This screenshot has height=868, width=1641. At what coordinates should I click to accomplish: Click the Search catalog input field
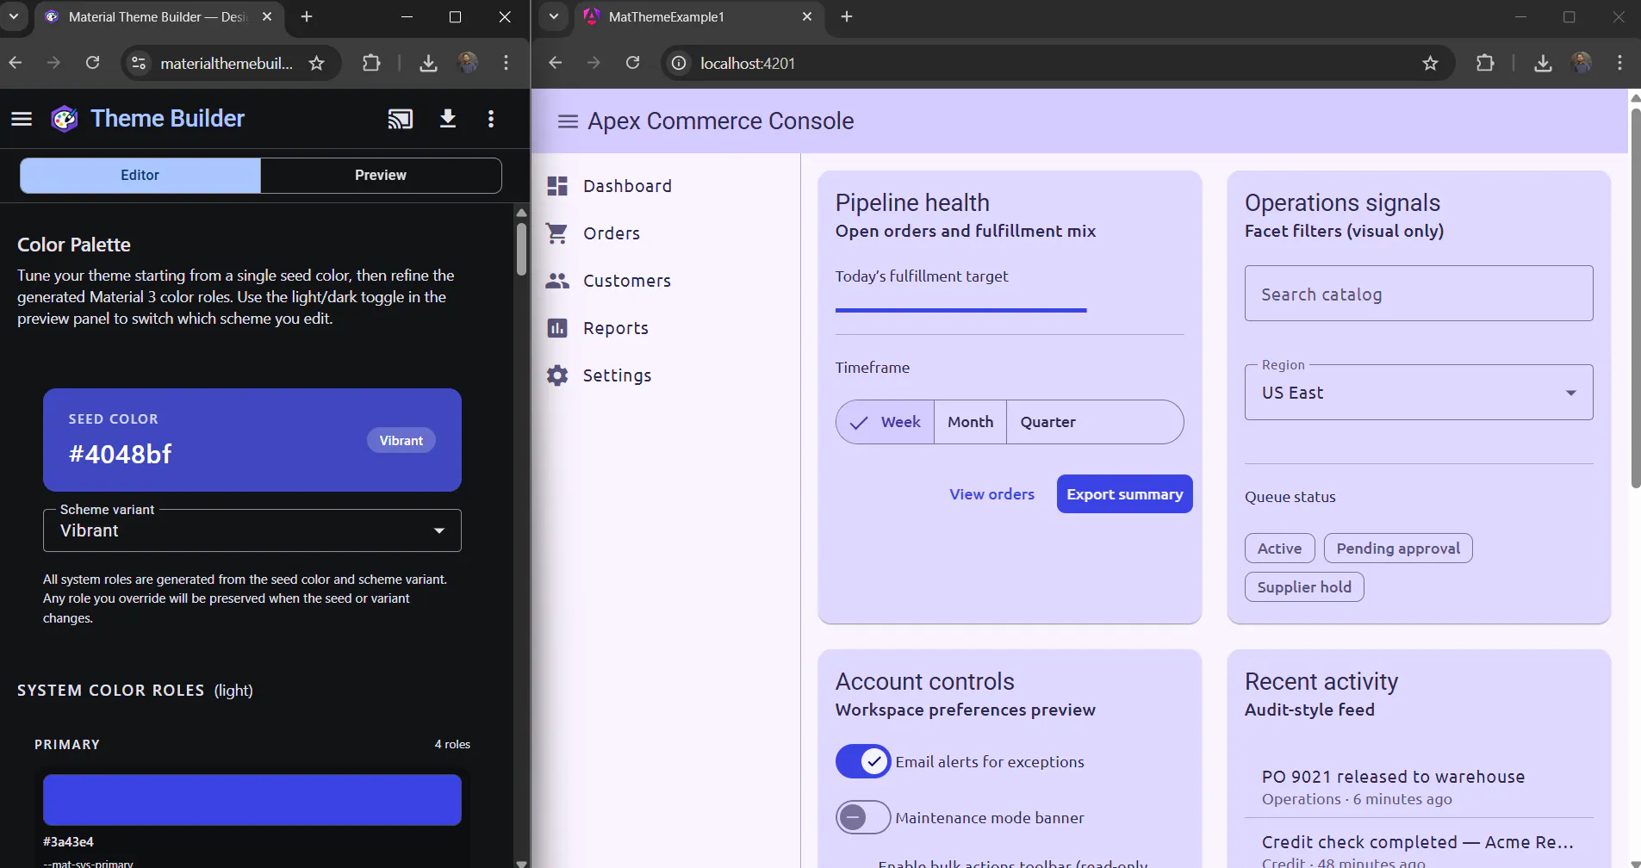tap(1419, 294)
